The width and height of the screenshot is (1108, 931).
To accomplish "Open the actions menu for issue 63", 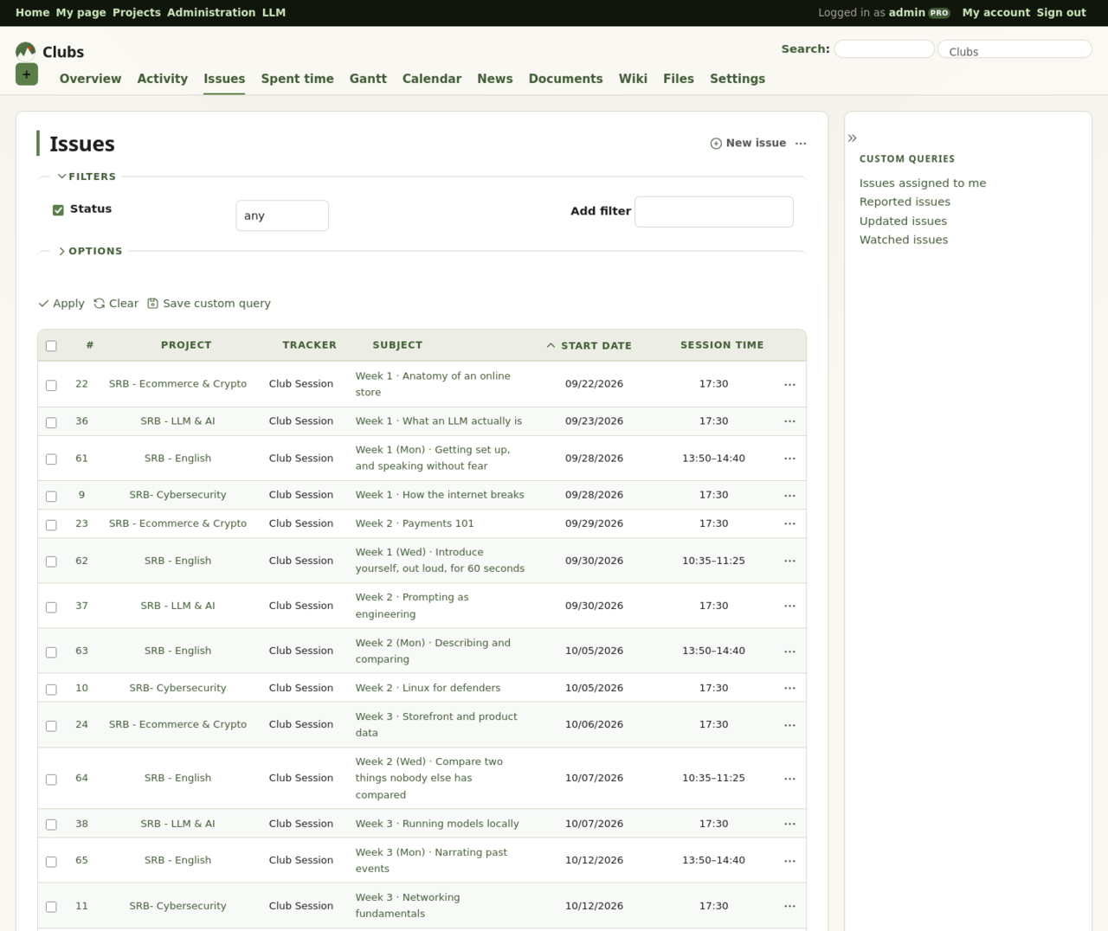I will pyautogui.click(x=789, y=652).
